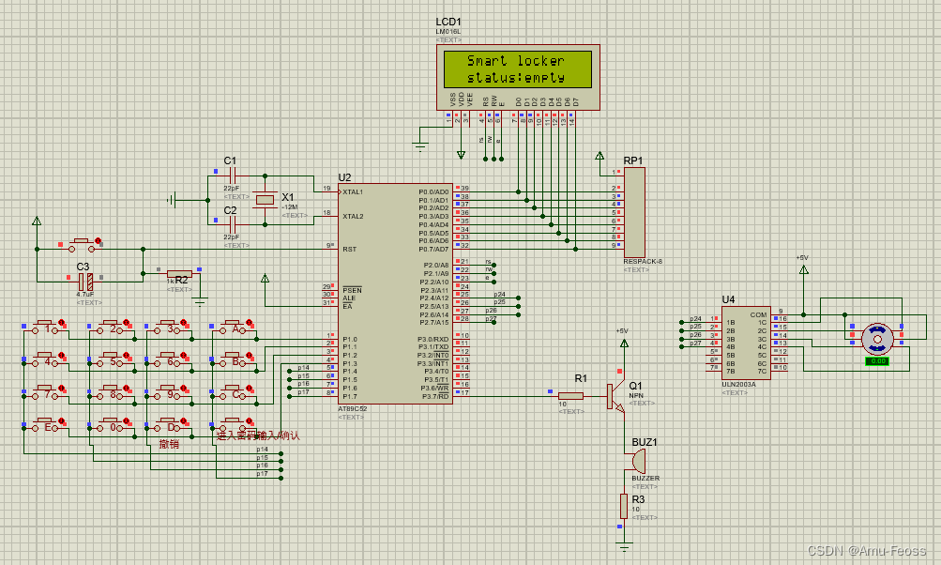
Task: Click the X1 crystal label
Action: (x=288, y=197)
